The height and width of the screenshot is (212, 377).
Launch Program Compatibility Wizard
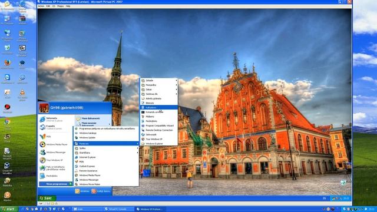[159, 125]
